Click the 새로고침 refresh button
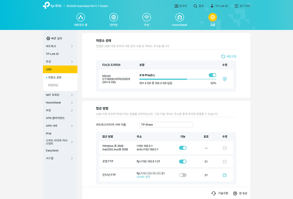 pyautogui.click(x=229, y=56)
